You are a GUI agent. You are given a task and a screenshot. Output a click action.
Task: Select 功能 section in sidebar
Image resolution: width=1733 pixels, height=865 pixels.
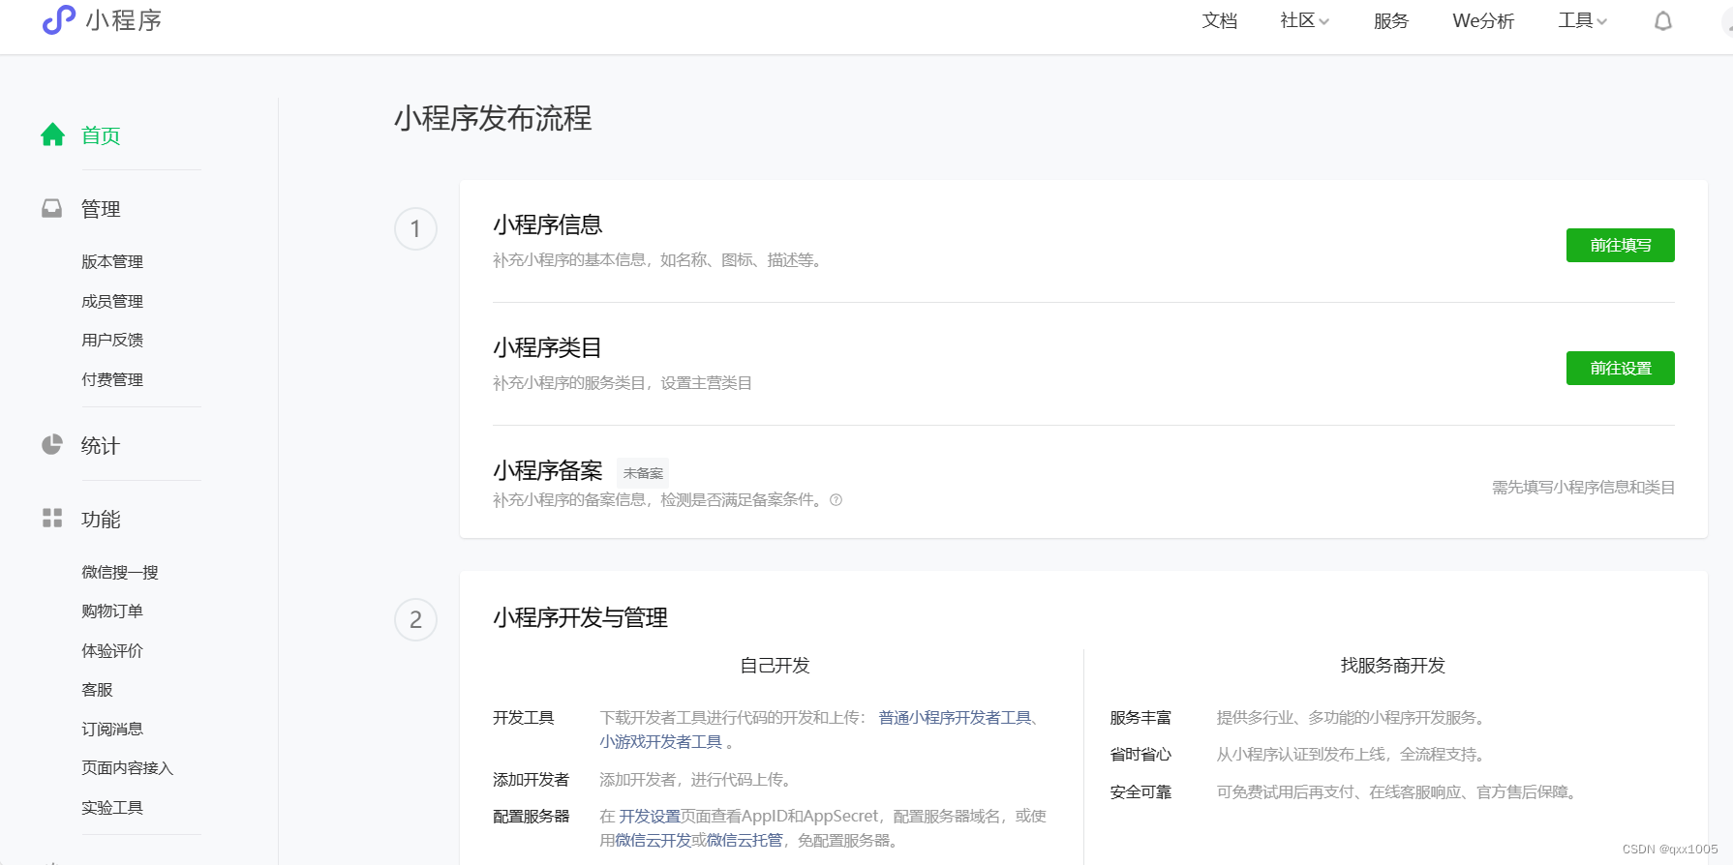(x=101, y=520)
